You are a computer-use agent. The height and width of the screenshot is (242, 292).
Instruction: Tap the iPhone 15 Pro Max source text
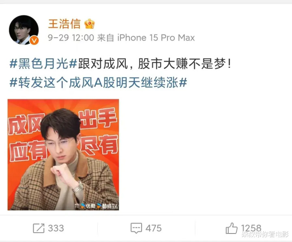[x=156, y=38]
